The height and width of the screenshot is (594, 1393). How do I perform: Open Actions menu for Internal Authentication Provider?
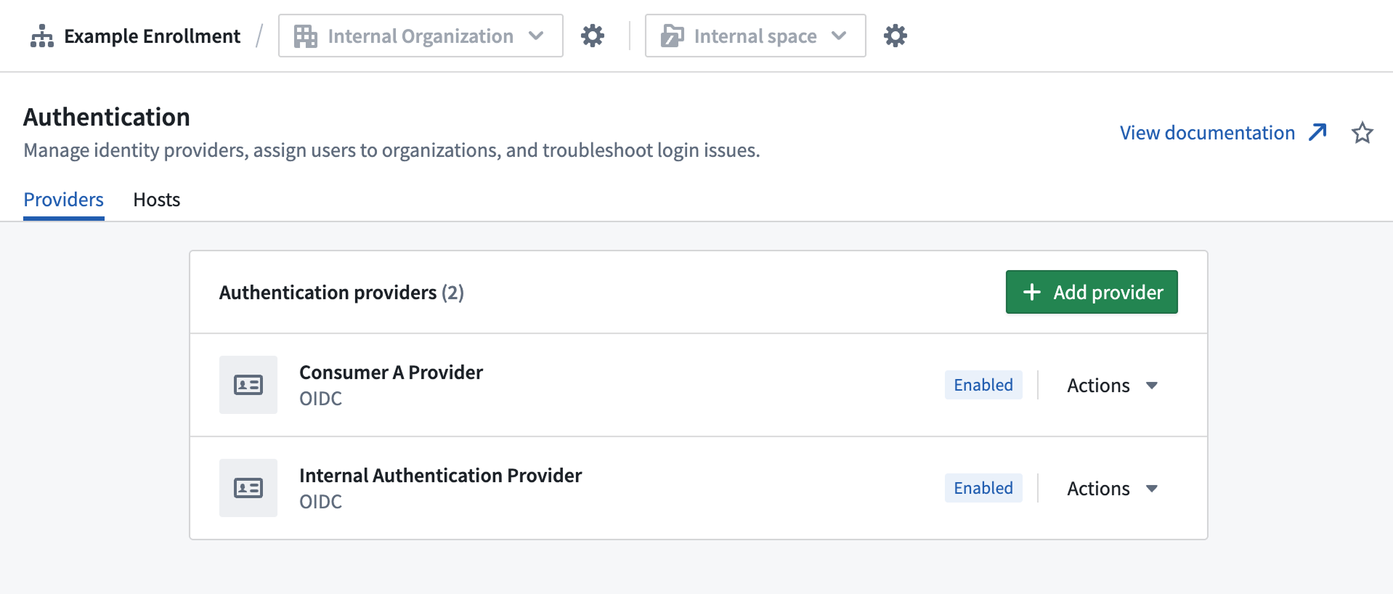(x=1111, y=489)
